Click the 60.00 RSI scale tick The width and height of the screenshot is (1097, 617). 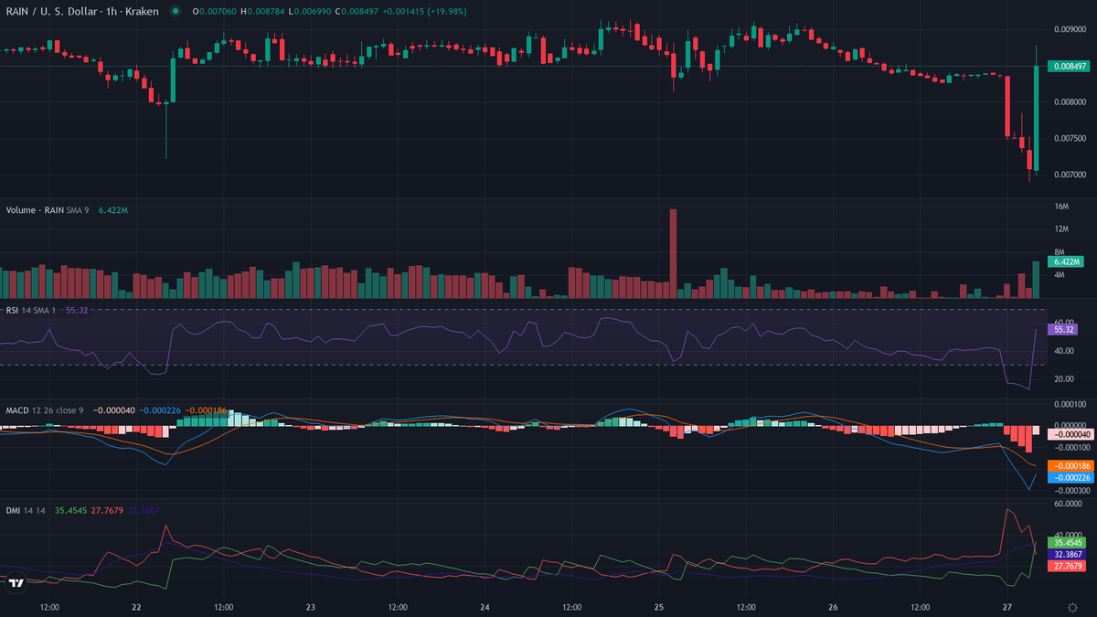(1063, 323)
